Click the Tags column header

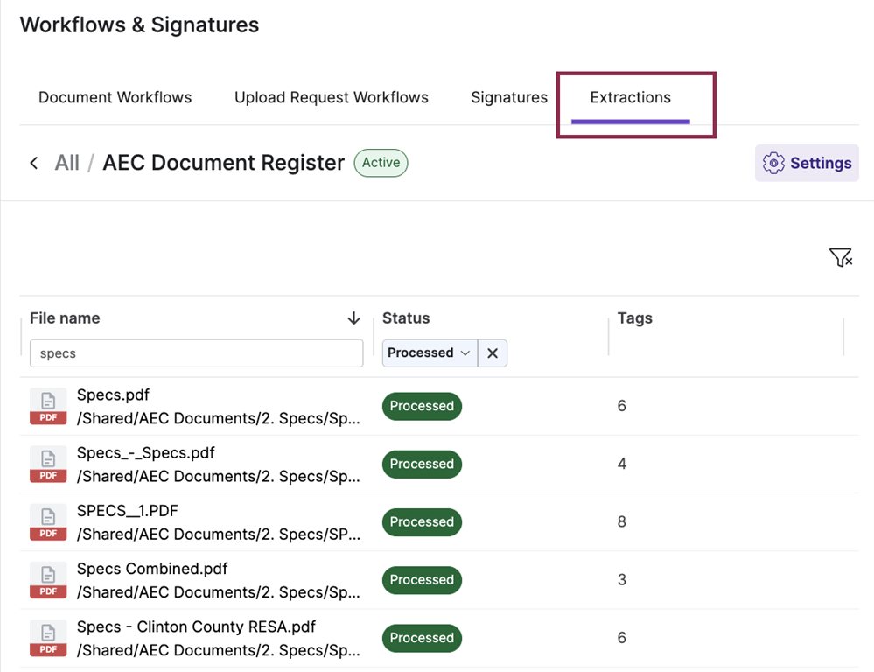pyautogui.click(x=634, y=318)
